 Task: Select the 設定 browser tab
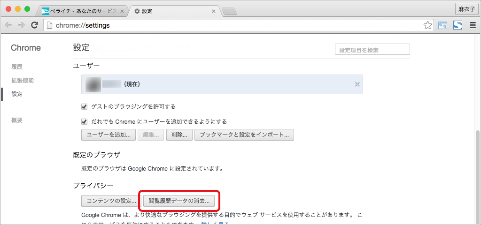pos(175,11)
